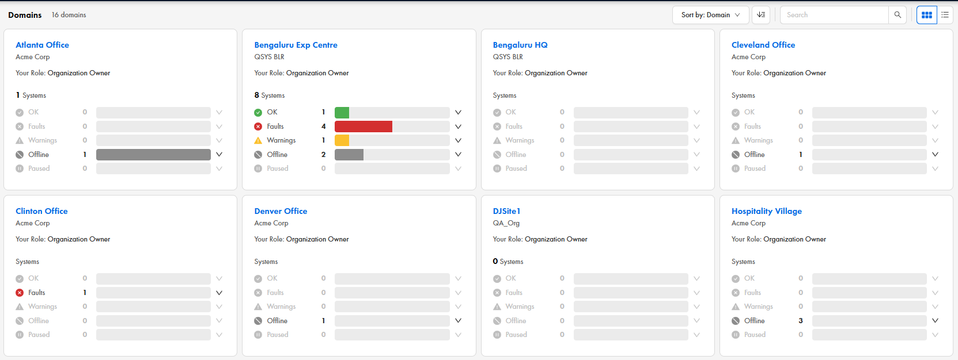
Task: Click the Offline status icon in Atlanta Office
Action: [20, 155]
